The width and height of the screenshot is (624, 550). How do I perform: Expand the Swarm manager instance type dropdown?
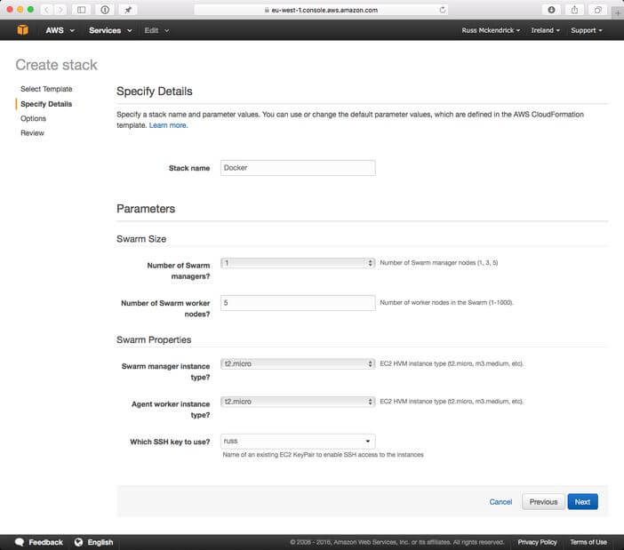pyautogui.click(x=298, y=363)
